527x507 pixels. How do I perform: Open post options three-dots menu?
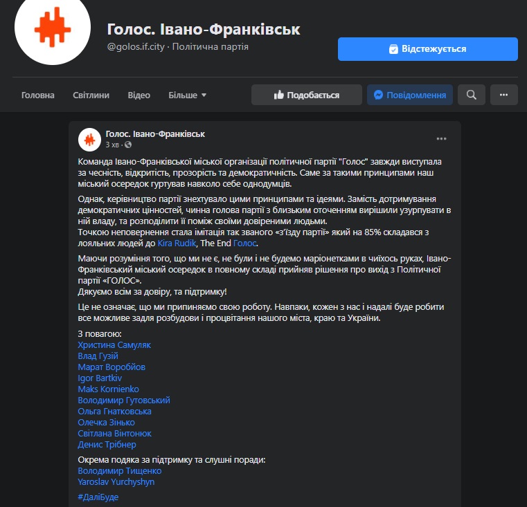[441, 138]
